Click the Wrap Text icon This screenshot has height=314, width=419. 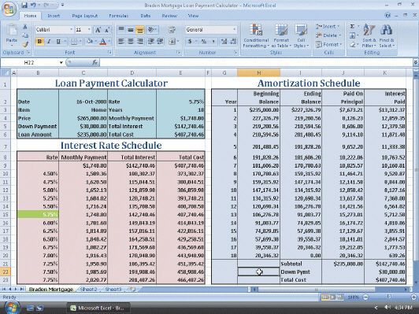(x=172, y=30)
